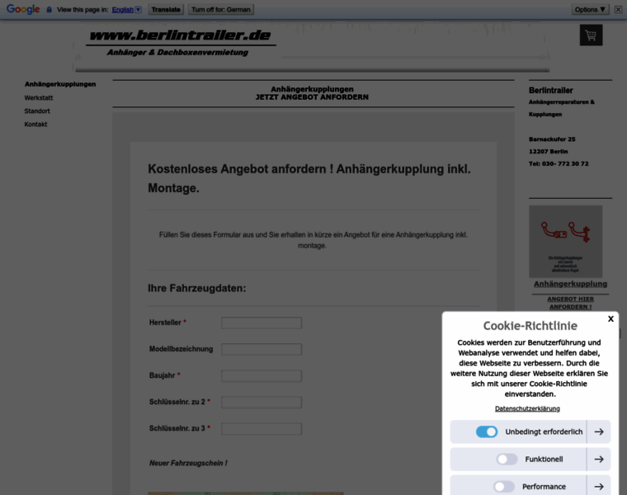Expand Funktionell details arrow

(x=599, y=459)
